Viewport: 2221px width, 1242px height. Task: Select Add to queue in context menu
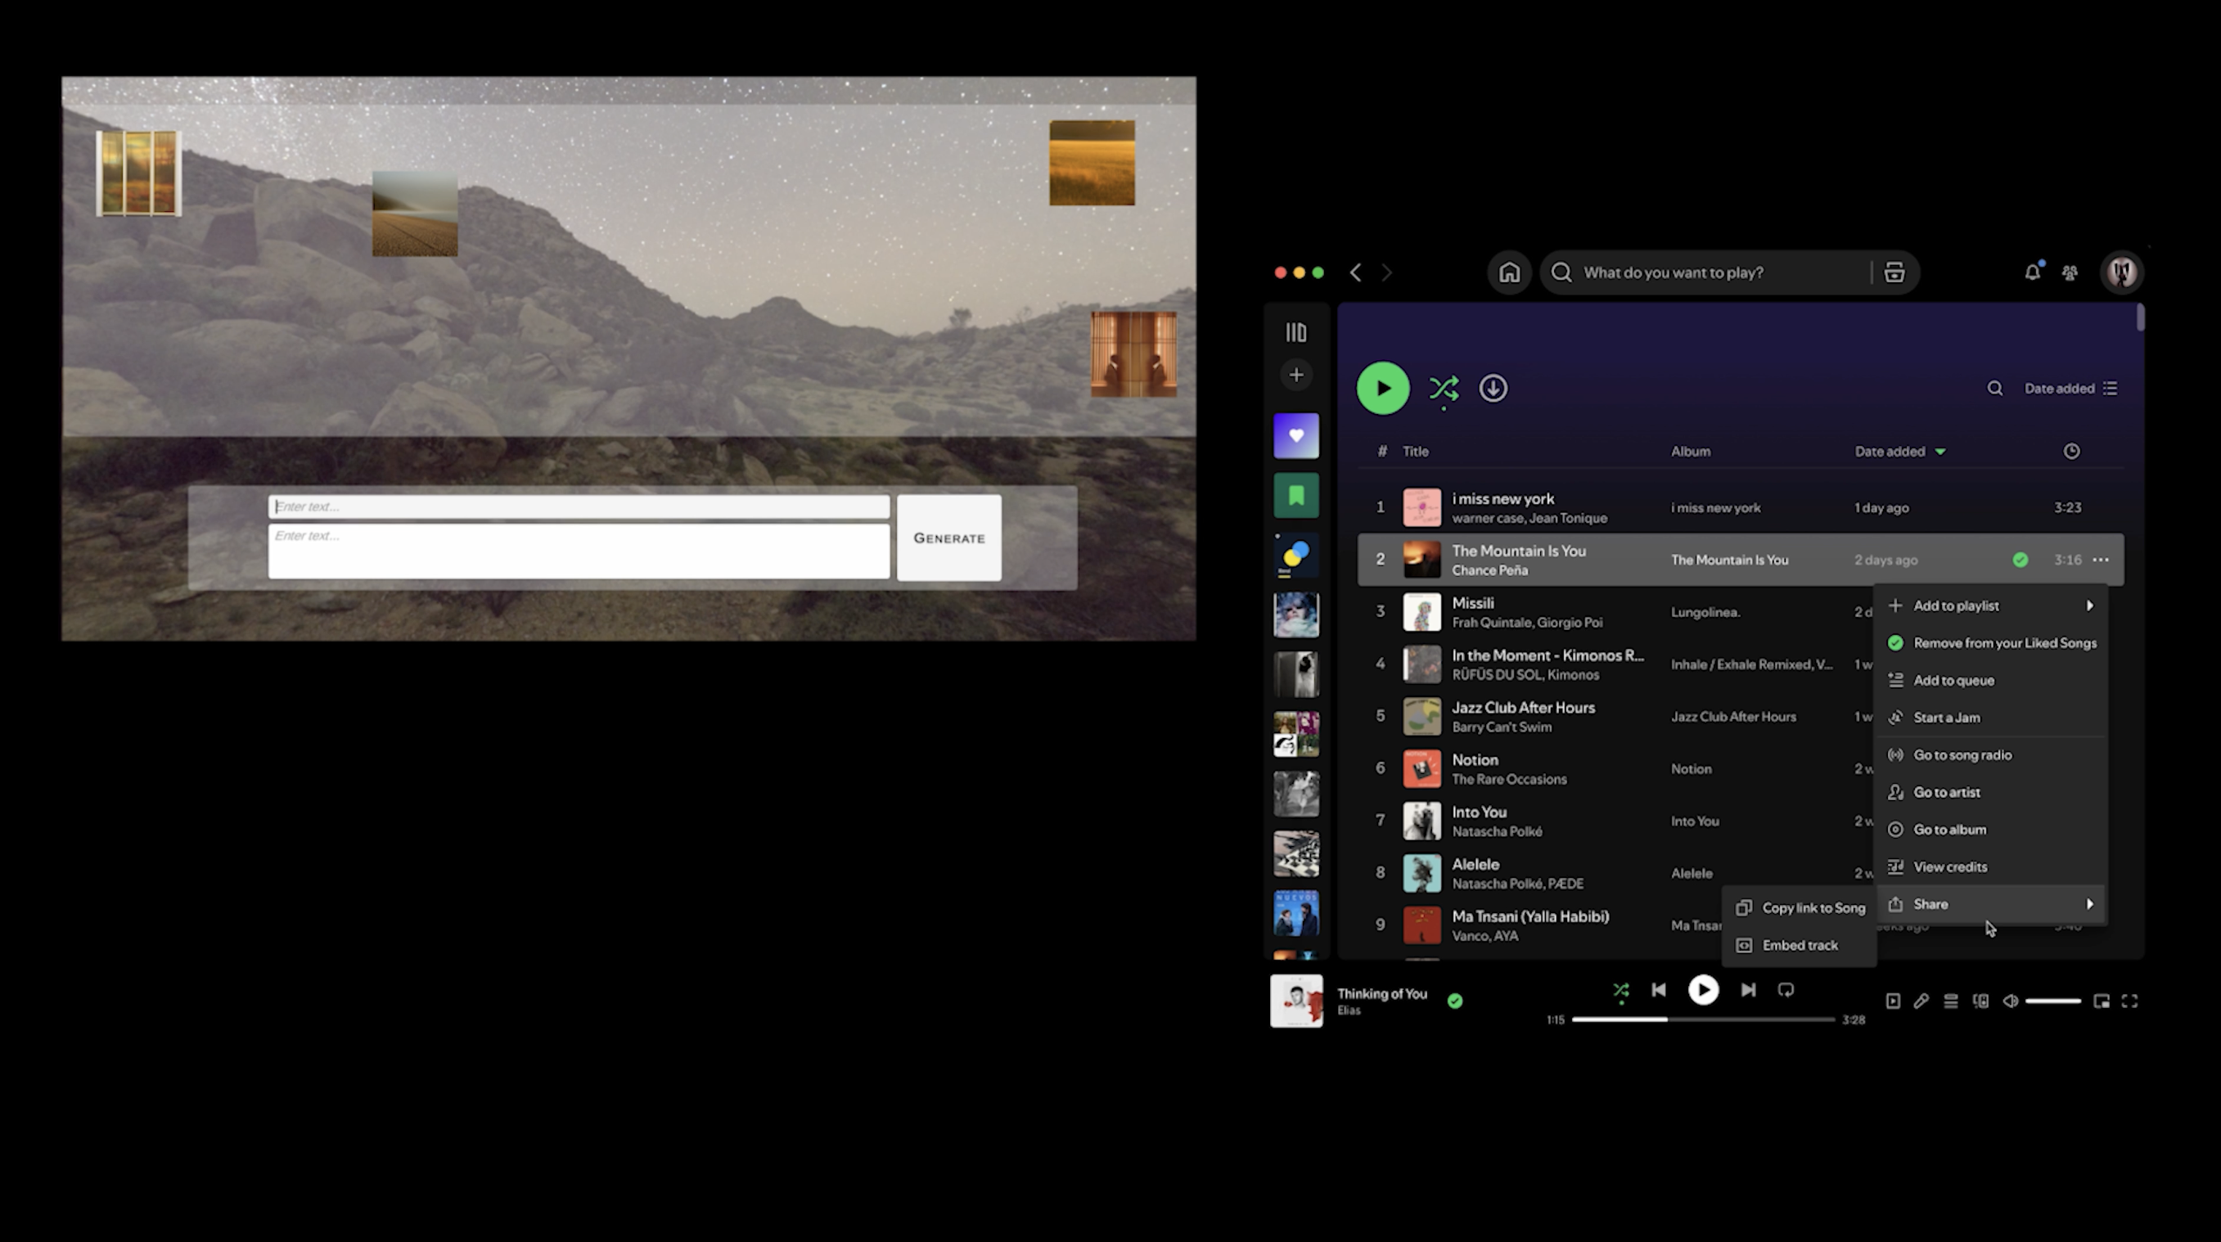[1992, 680]
